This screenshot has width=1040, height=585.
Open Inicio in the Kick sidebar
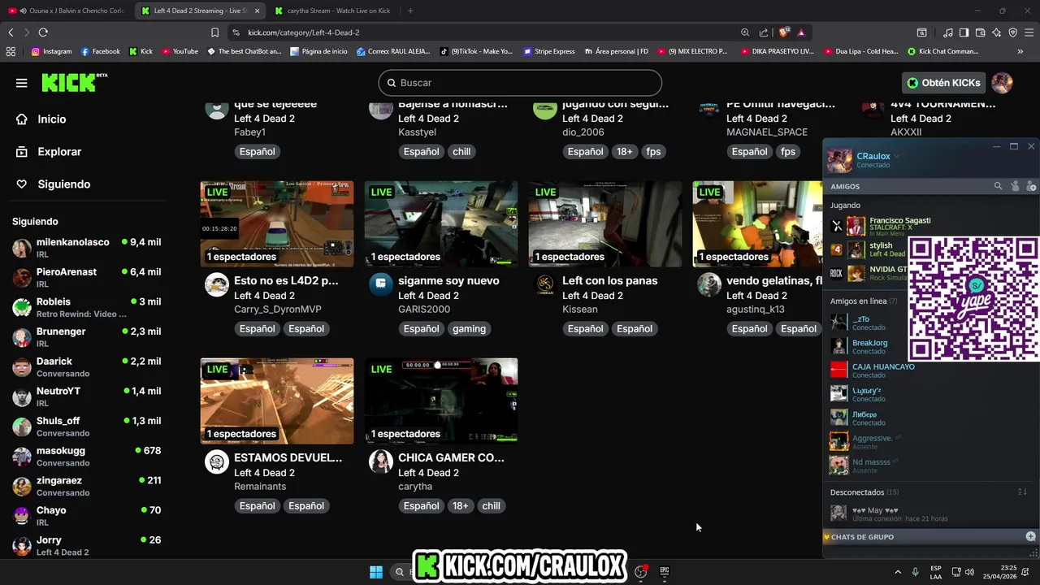point(51,119)
